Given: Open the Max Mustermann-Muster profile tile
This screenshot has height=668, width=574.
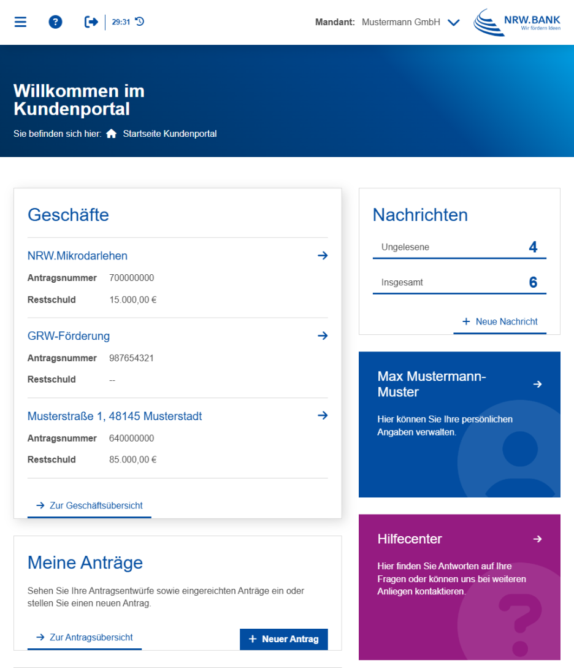Looking at the screenshot, I should (x=459, y=424).
